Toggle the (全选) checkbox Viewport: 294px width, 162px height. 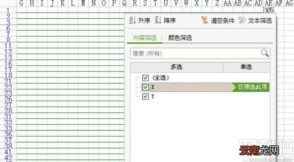pyautogui.click(x=145, y=78)
